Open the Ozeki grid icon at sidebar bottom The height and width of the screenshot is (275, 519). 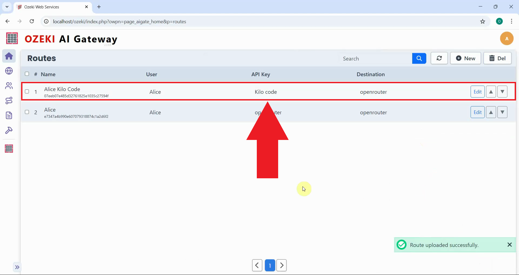(x=9, y=148)
